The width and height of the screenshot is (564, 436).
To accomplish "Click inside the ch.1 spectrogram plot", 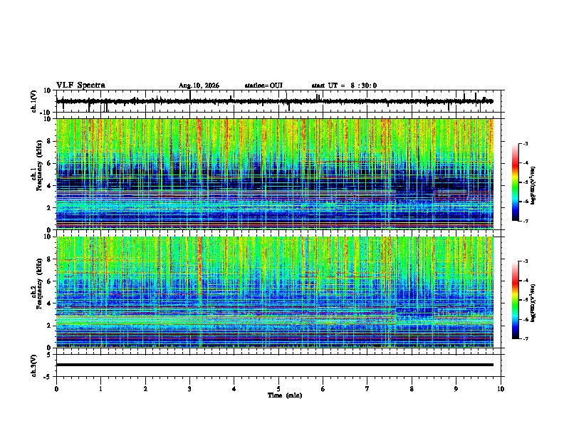I will 275,174.
